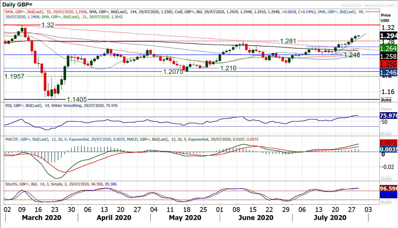The width and height of the screenshot is (398, 228).
Task: Toggle Auto scaling on the price axis
Action: [386, 100]
